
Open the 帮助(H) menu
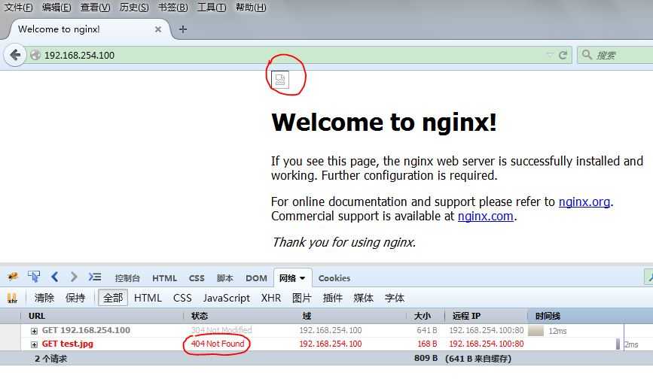(x=251, y=7)
